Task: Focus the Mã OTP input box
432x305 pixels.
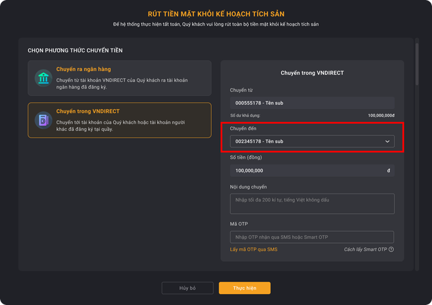Action: (312, 237)
